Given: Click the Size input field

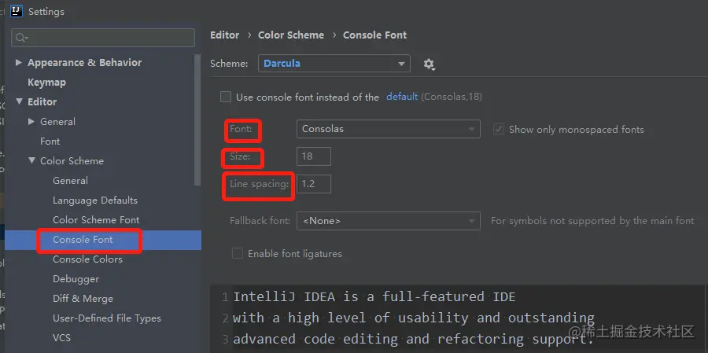Looking at the screenshot, I should coord(314,156).
